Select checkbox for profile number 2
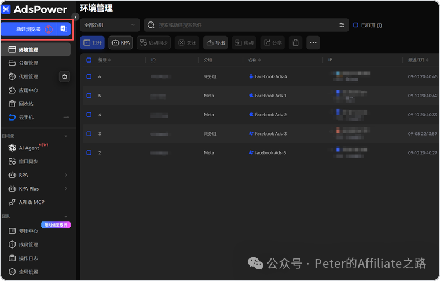Viewport: 440px width, 281px height. [x=89, y=153]
